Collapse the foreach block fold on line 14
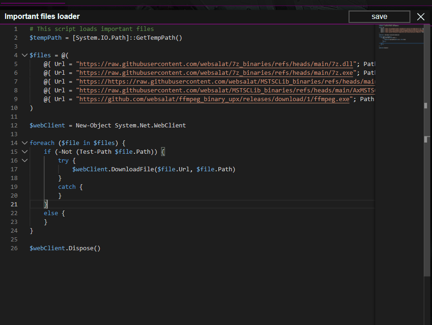The image size is (432, 325). [x=24, y=143]
